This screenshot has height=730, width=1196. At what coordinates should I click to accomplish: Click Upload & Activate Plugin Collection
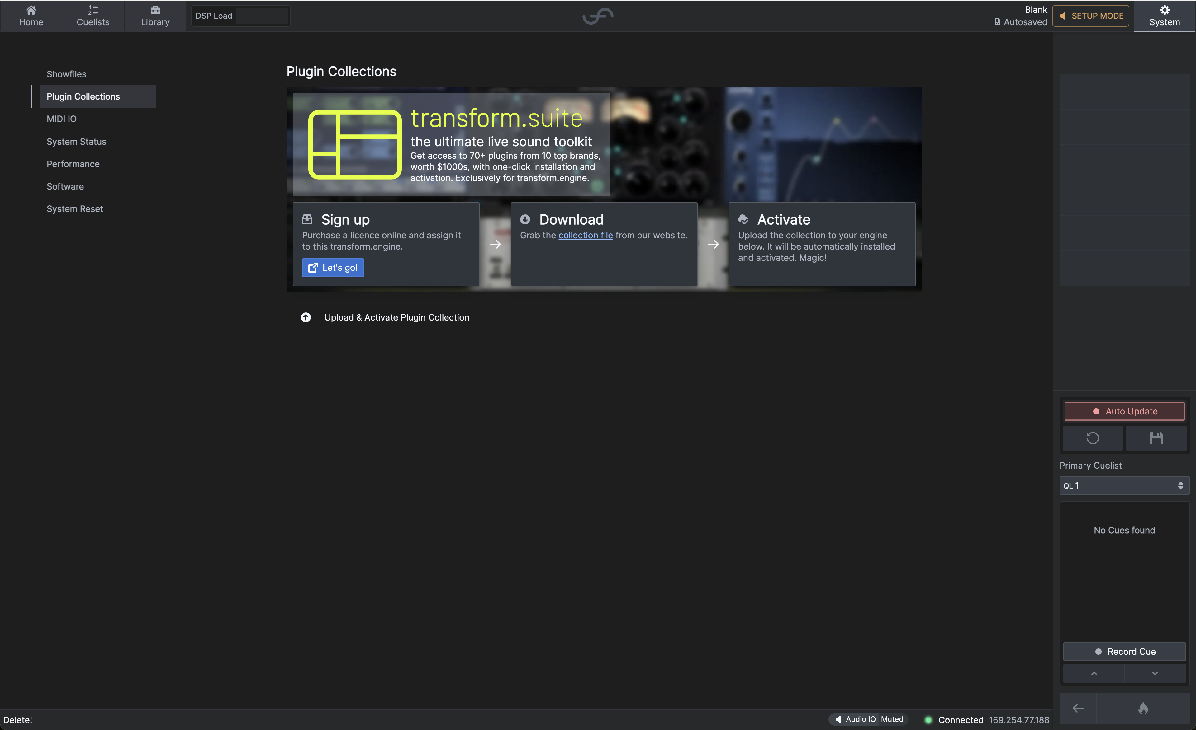click(x=396, y=317)
